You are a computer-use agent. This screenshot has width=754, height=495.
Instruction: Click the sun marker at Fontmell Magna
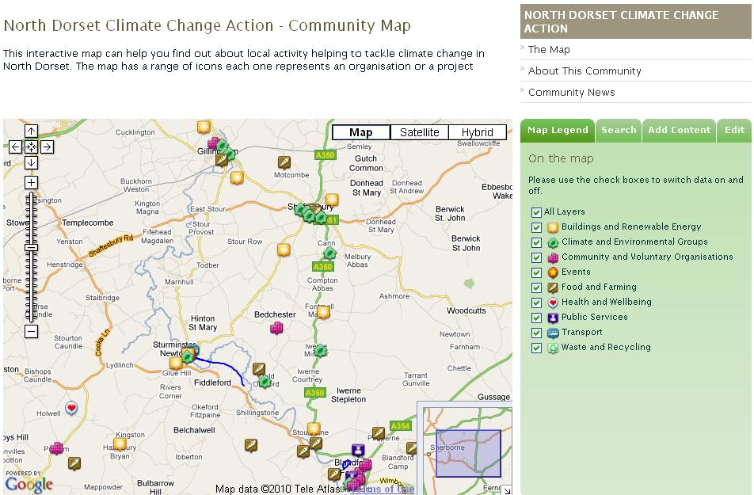click(323, 313)
